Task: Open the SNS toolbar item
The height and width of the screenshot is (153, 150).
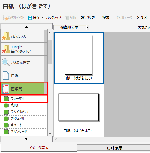Action: 142,18
